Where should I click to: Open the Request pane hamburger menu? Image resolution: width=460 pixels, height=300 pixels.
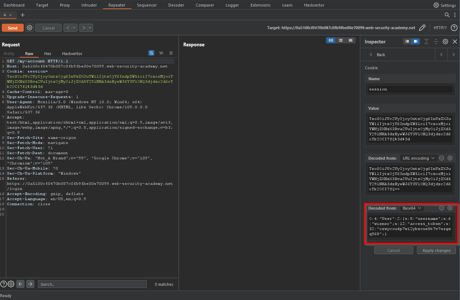[x=171, y=53]
